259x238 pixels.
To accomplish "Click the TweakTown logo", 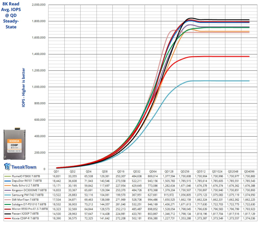I will (x=20, y=167).
